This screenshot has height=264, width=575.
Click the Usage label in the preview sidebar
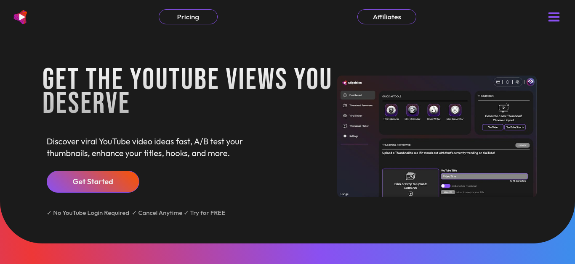click(345, 194)
